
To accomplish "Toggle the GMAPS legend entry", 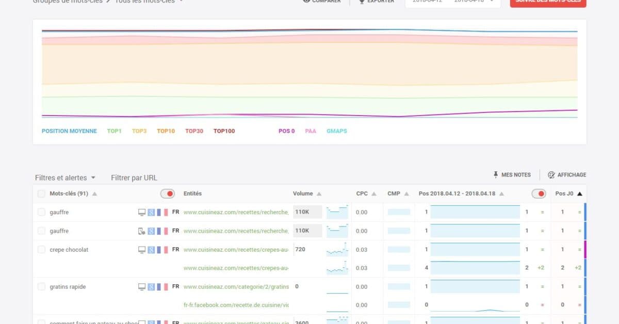I will tap(337, 131).
